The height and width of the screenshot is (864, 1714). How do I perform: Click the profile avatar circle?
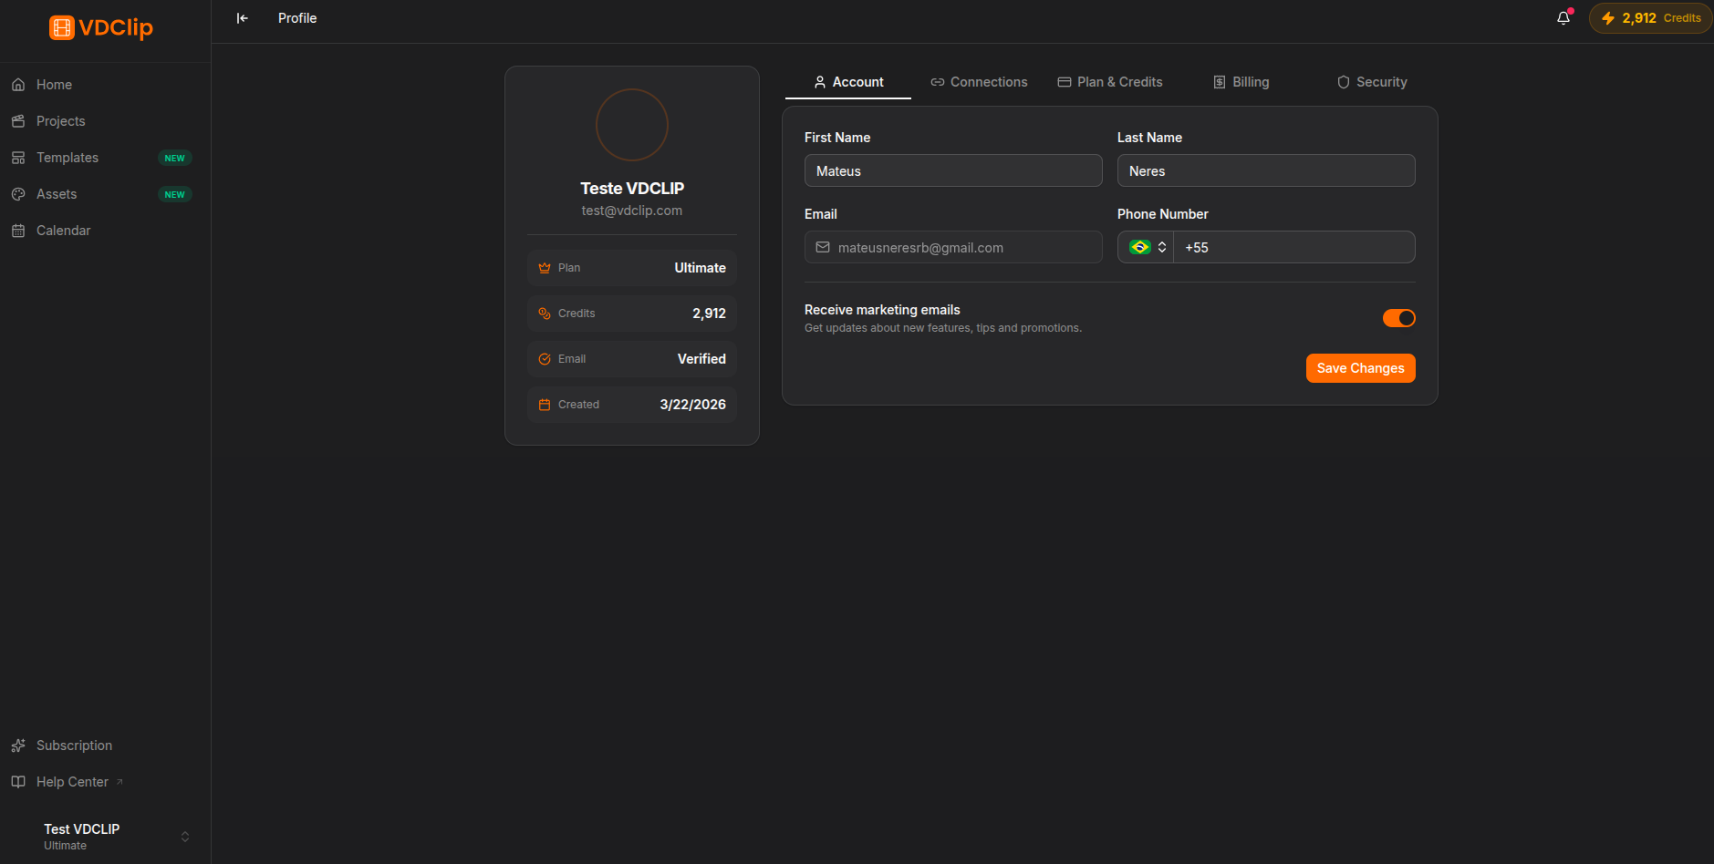pyautogui.click(x=632, y=125)
